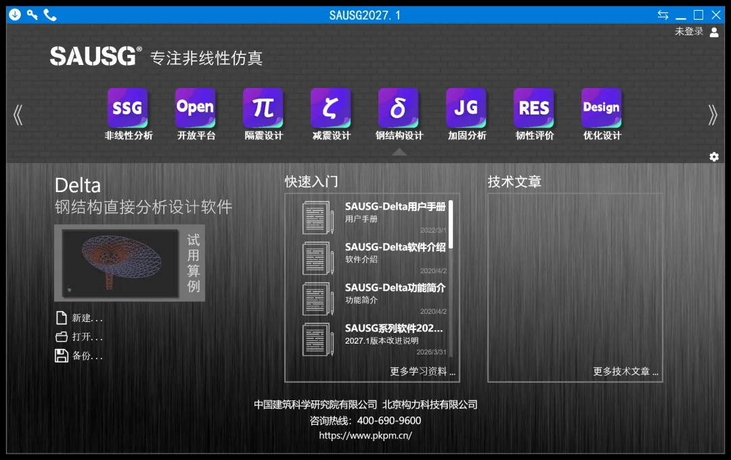Open the SAUSG-Delta软件介绍 title

tap(395, 247)
